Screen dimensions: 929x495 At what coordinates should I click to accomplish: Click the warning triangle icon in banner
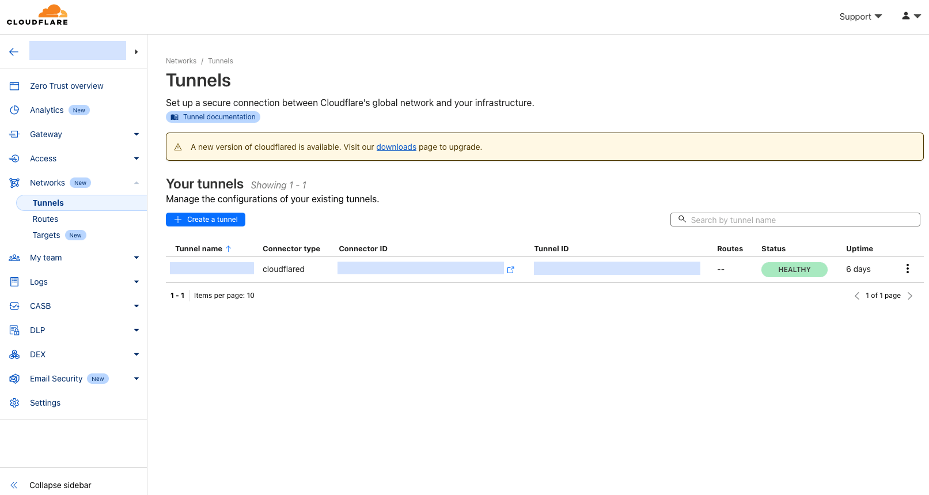coord(178,147)
